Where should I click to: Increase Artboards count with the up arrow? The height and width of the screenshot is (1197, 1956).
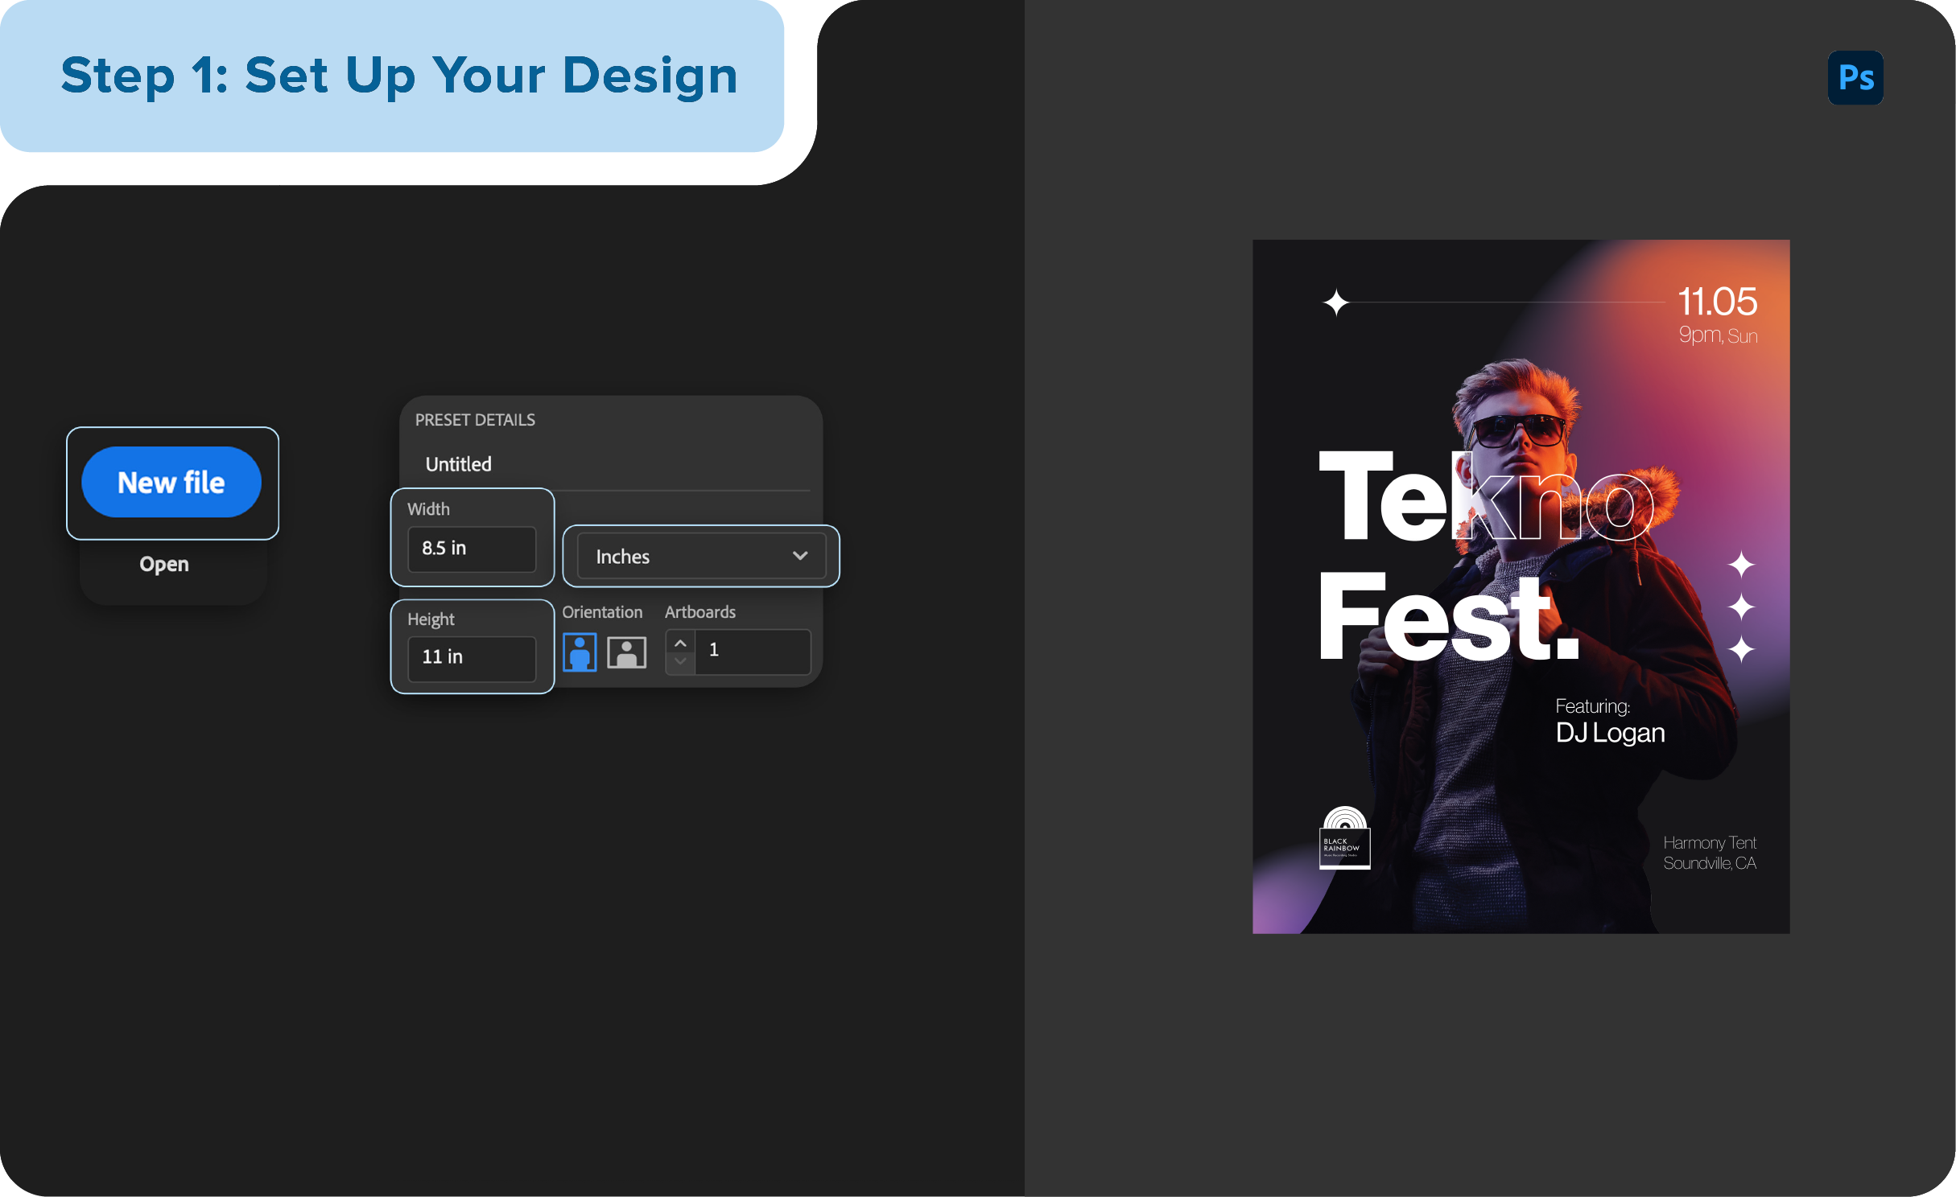pyautogui.click(x=679, y=643)
